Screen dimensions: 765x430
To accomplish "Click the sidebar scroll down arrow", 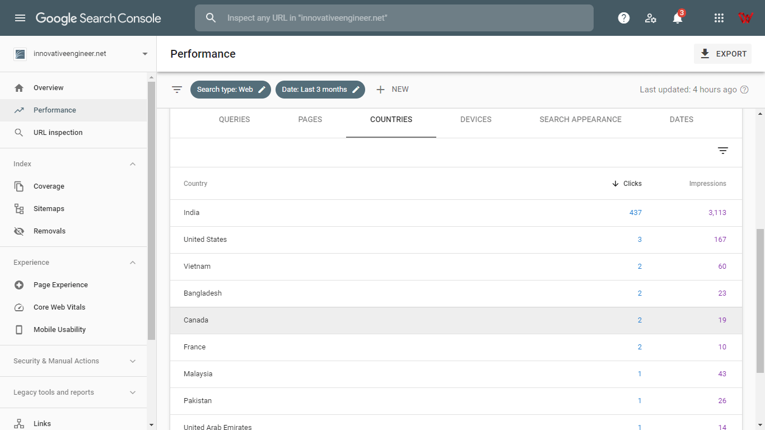I will (151, 425).
